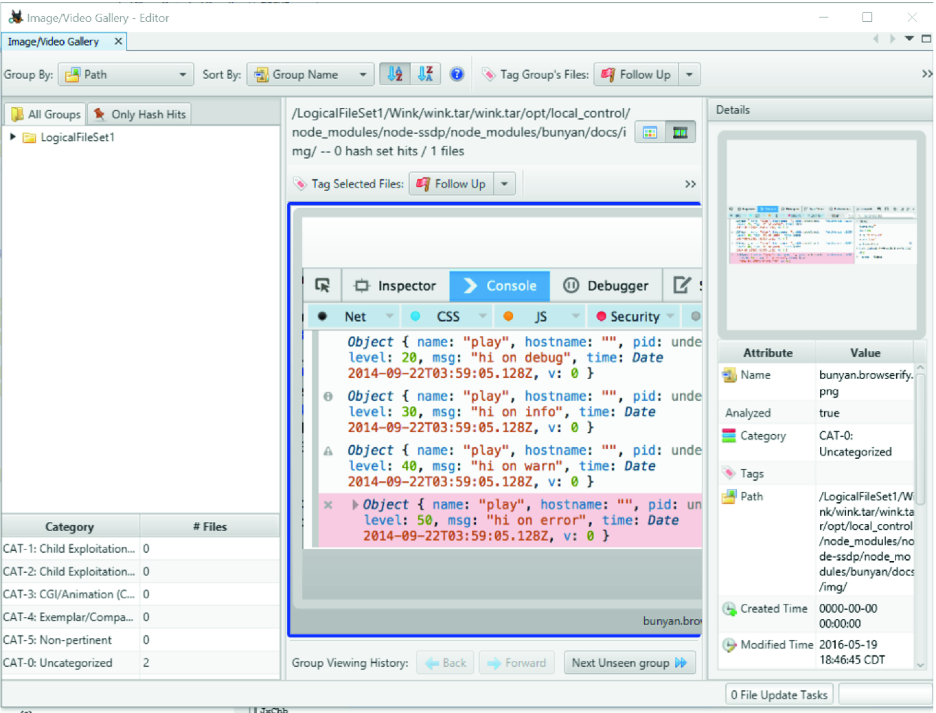
Task: Select the CAT-5: Non-pertinent row
Action: coord(140,640)
